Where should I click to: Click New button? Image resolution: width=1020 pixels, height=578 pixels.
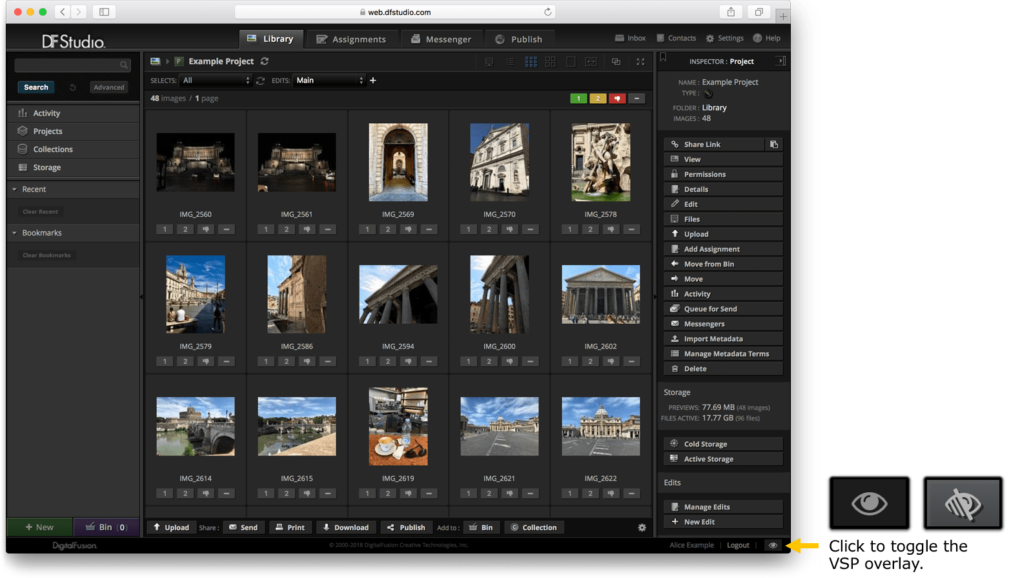pos(39,527)
